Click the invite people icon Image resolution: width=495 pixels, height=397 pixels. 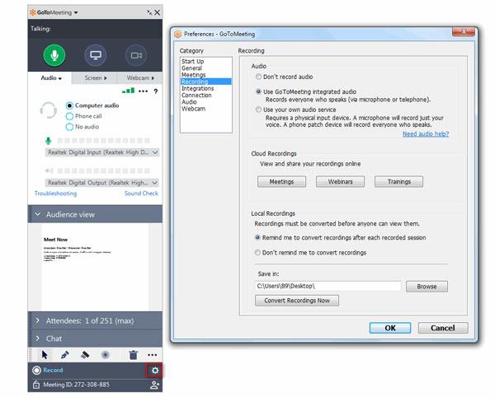coord(153,385)
